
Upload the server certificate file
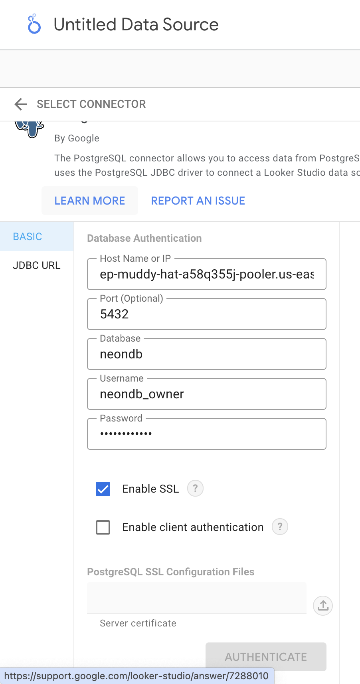tap(323, 606)
